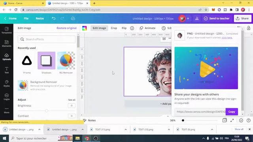The width and height of the screenshot is (253, 142).
Task: Expand options for TEXT (11).png download
Action: click(126, 129)
